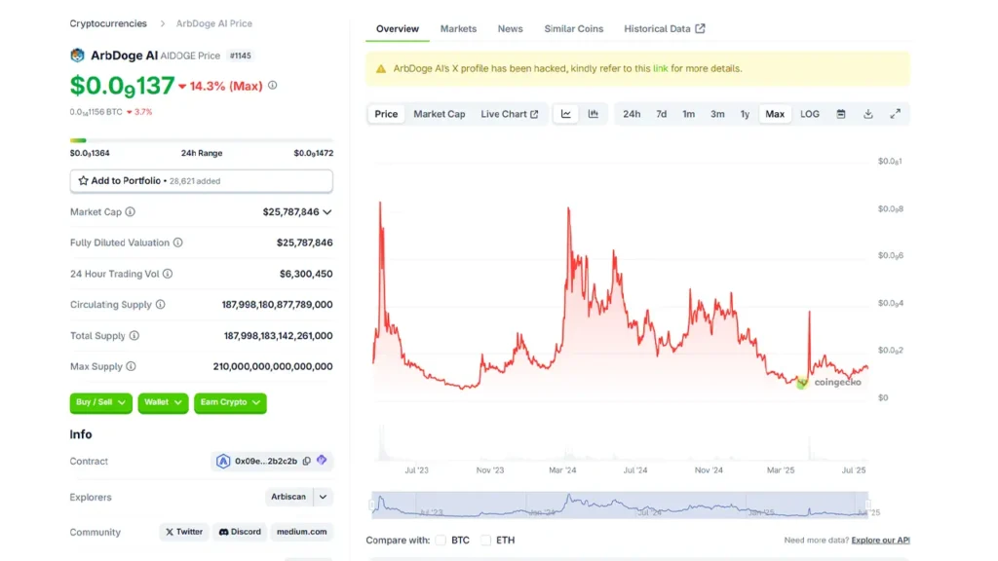Switch to the Overview tab
Screen dimensions: 998x561
point(398,28)
